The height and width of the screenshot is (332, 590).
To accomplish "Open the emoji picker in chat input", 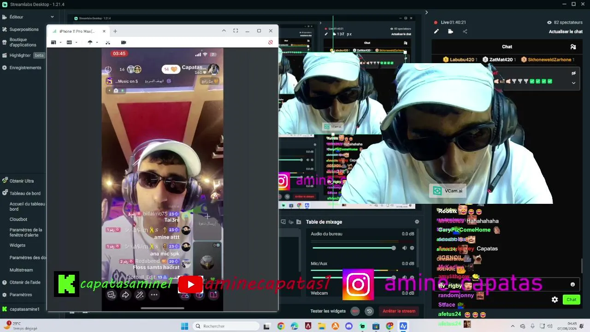I will pyautogui.click(x=573, y=285).
